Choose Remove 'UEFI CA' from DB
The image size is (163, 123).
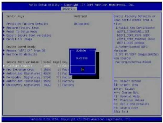coord(25,50)
